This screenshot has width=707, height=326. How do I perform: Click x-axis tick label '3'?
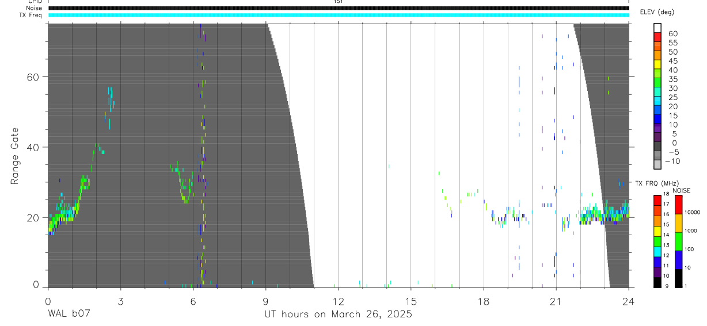tap(120, 301)
